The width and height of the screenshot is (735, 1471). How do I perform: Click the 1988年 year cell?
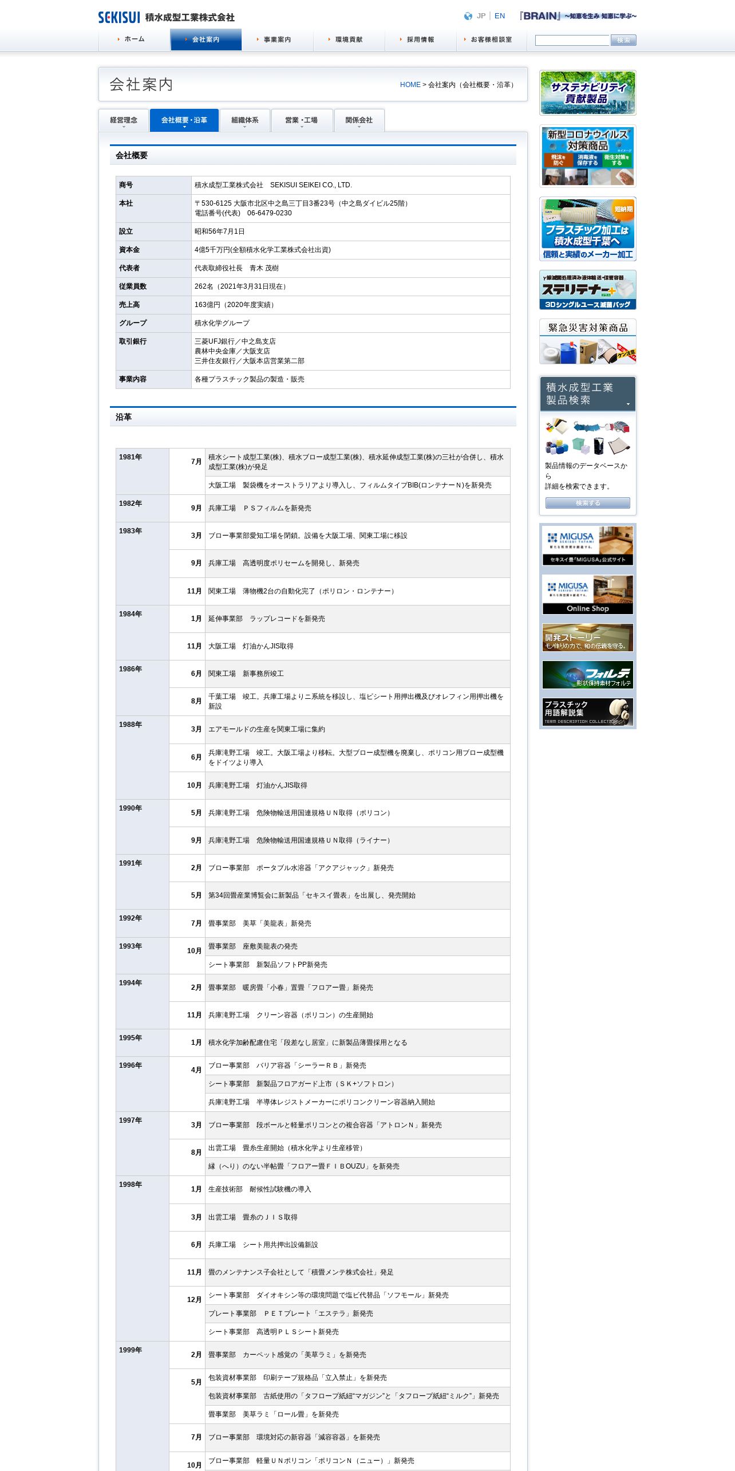[x=143, y=757]
